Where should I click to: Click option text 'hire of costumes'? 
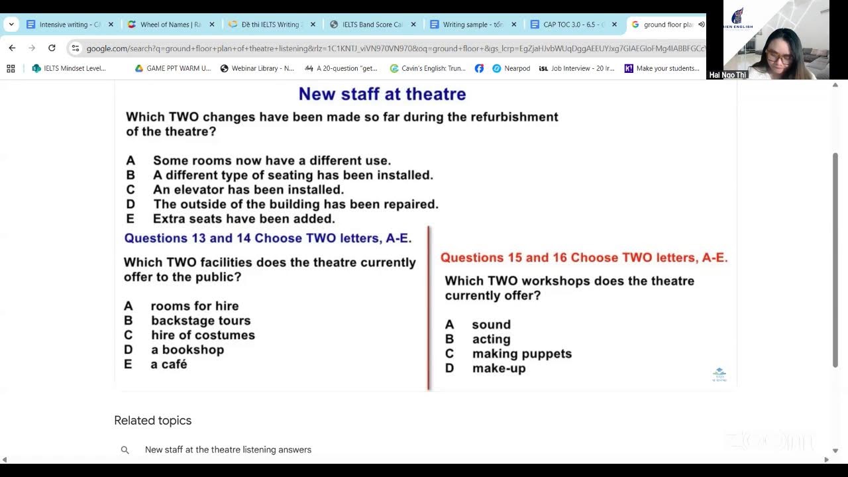[203, 335]
